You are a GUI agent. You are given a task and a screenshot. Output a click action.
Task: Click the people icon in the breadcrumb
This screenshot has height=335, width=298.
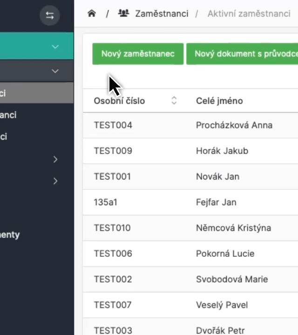click(x=123, y=13)
